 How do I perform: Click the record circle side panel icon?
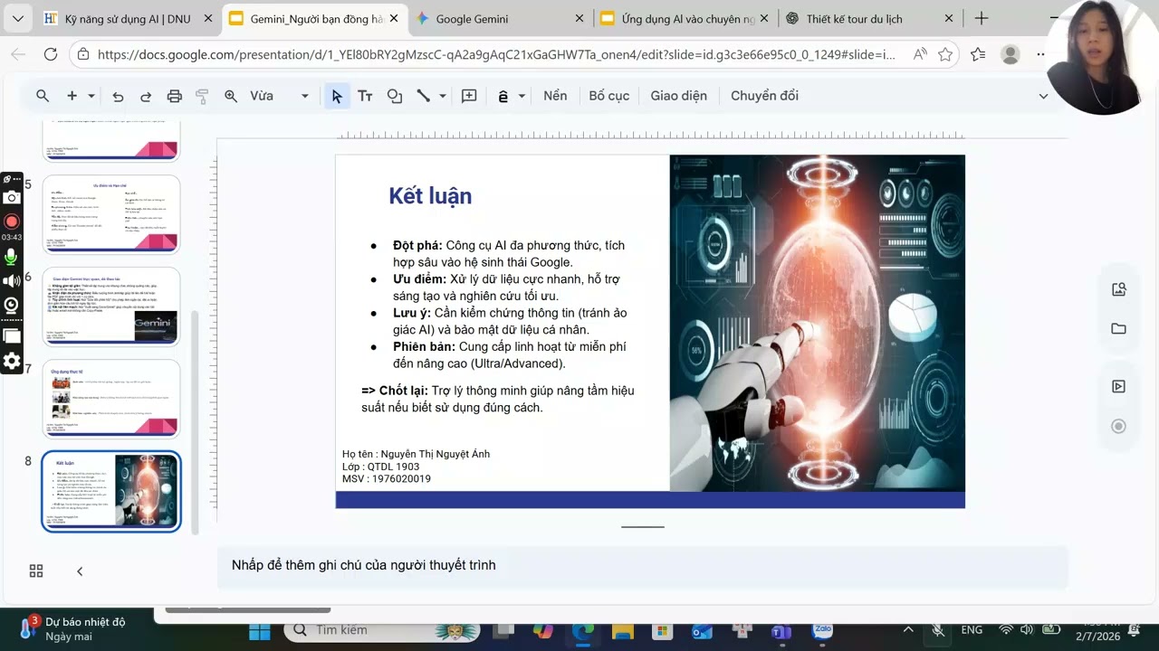click(x=1119, y=427)
